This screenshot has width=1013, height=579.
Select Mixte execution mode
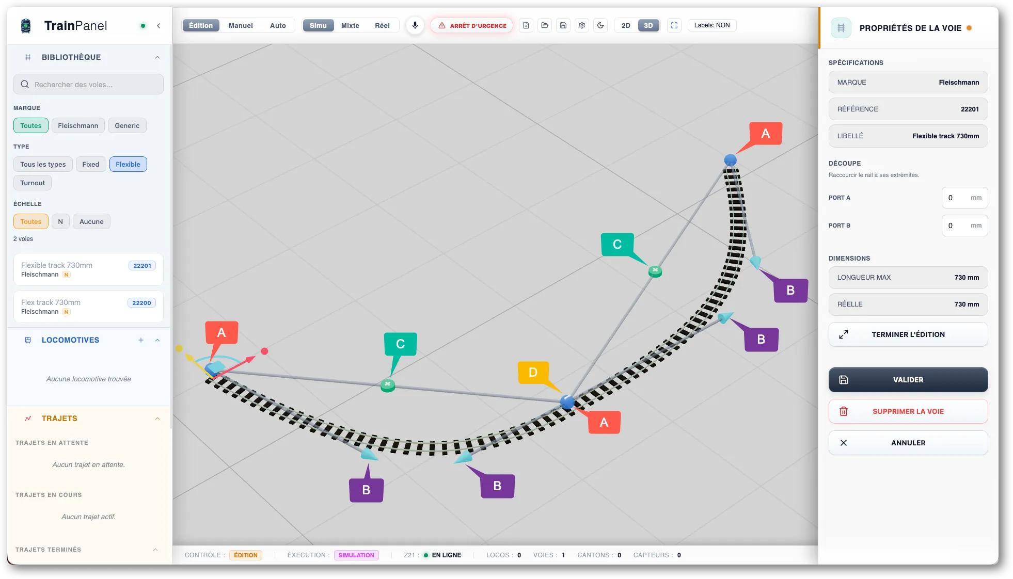pyautogui.click(x=350, y=25)
